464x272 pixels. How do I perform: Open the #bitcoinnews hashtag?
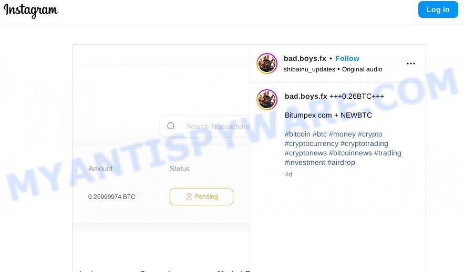coord(350,153)
